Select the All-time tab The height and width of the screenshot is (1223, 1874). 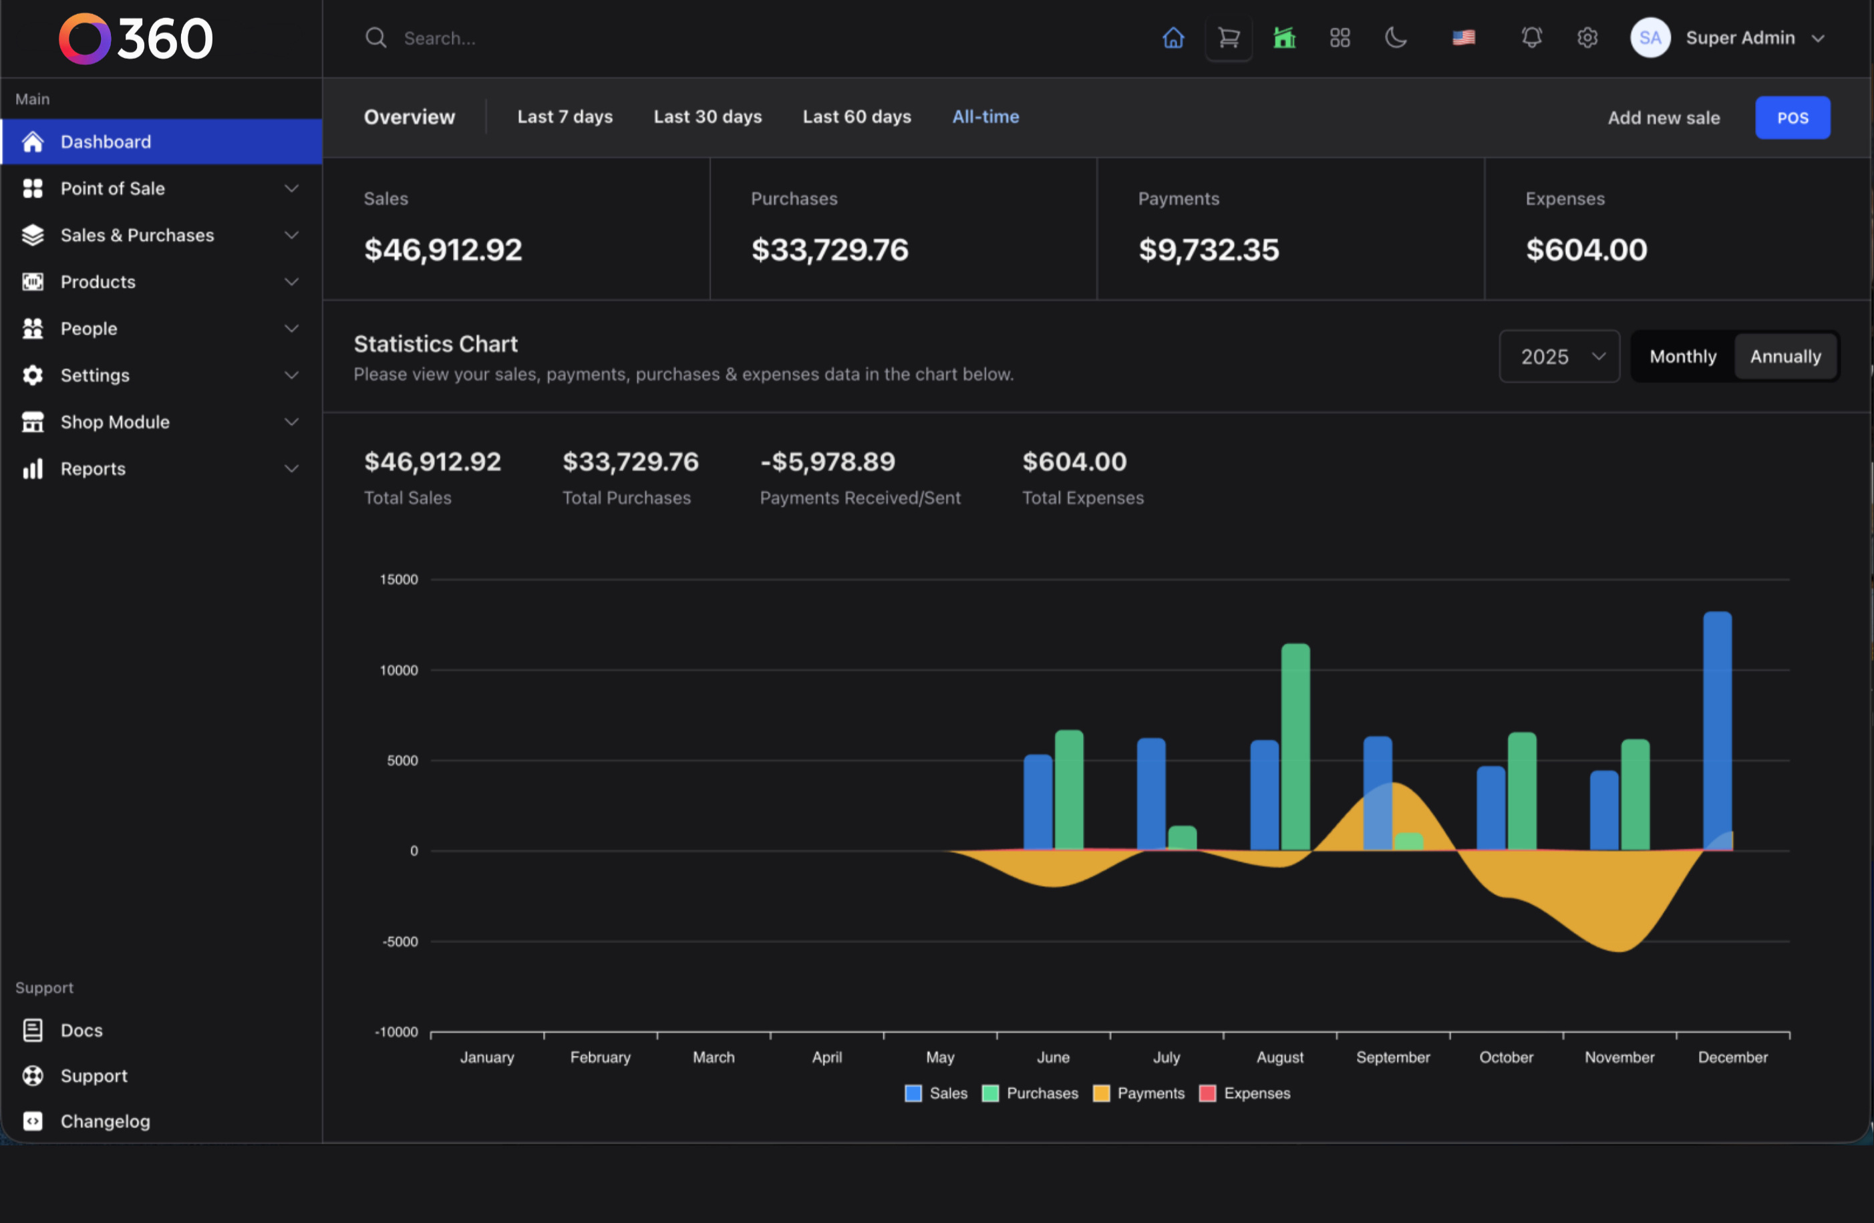point(985,116)
